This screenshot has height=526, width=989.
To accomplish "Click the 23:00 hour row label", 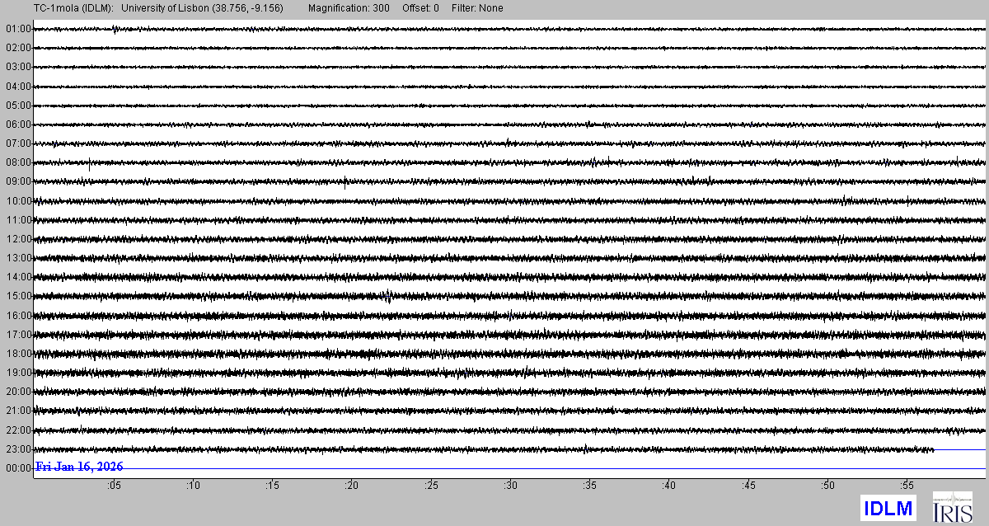I will [18, 449].
